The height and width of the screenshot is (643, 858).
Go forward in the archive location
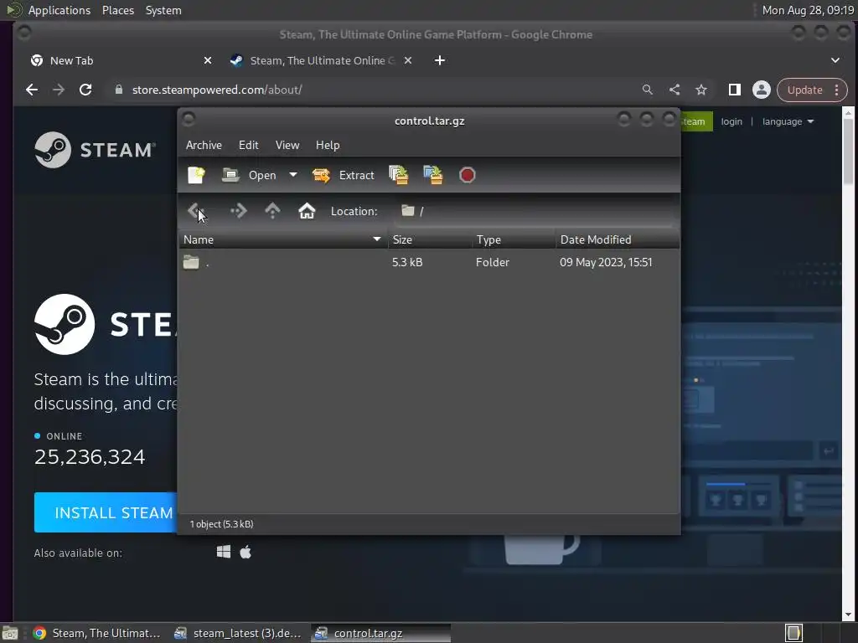click(x=239, y=211)
